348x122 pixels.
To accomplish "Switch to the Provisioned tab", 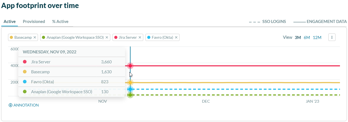I will click(34, 22).
